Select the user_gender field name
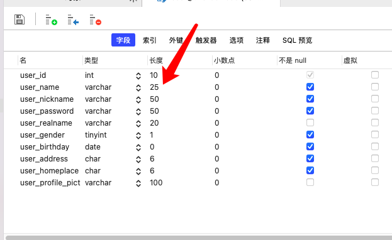The width and height of the screenshot is (392, 240). click(x=42, y=135)
